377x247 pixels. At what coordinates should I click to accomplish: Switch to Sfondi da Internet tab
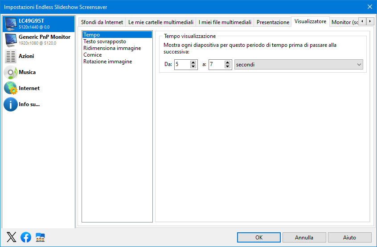click(102, 22)
